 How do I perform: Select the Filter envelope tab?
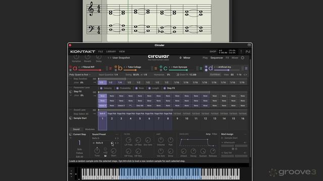pyautogui.click(x=214, y=134)
